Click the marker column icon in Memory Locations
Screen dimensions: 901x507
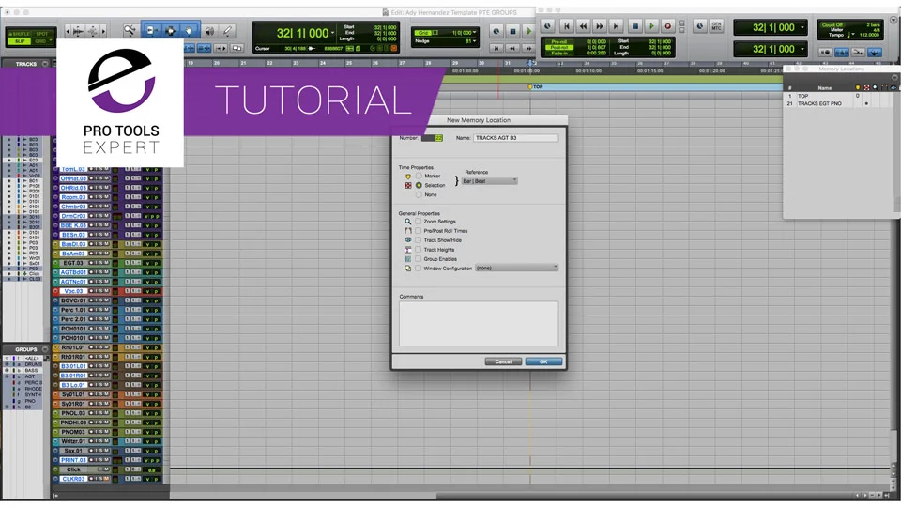[857, 88]
